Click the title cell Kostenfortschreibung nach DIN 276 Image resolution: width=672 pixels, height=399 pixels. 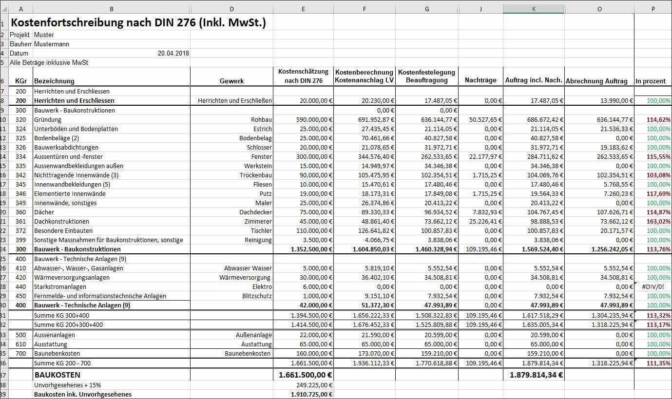tap(138, 23)
